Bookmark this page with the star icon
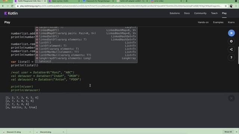 (x=226, y=6)
